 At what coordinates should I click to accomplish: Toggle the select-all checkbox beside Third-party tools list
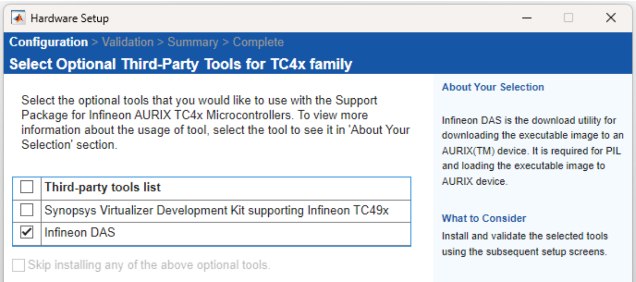coord(27,187)
